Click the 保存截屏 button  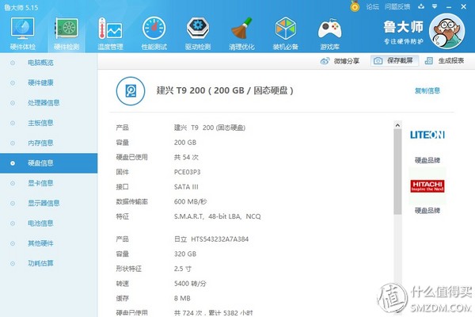[x=394, y=61]
